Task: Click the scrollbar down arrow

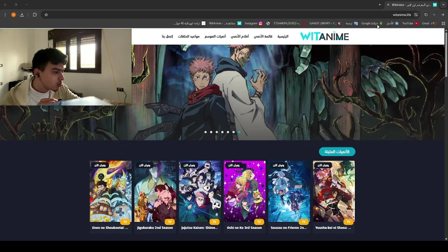Action: 446,239
